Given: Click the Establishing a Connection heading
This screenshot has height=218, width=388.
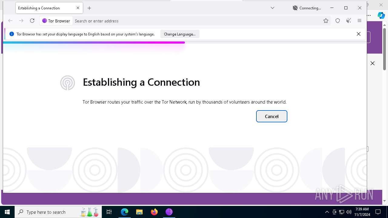Looking at the screenshot, I should (x=141, y=82).
